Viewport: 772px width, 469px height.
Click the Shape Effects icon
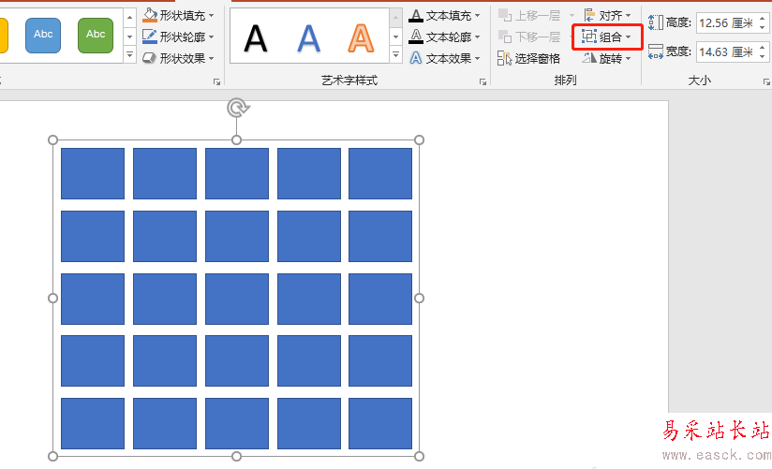tap(150, 58)
